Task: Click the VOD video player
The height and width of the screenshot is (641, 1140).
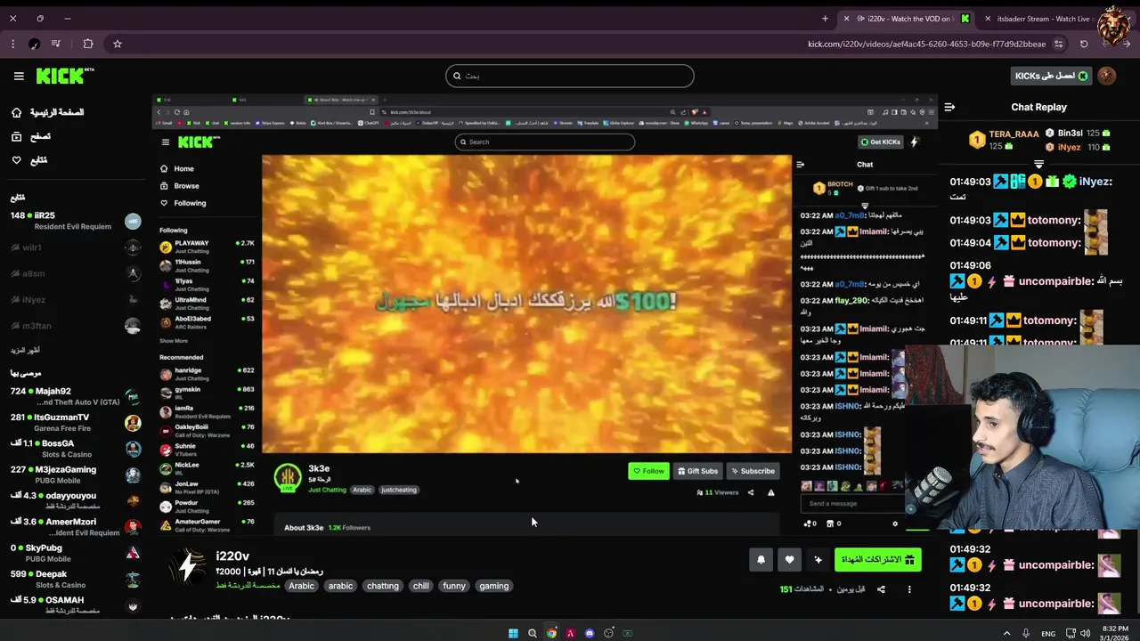Action: click(x=544, y=313)
